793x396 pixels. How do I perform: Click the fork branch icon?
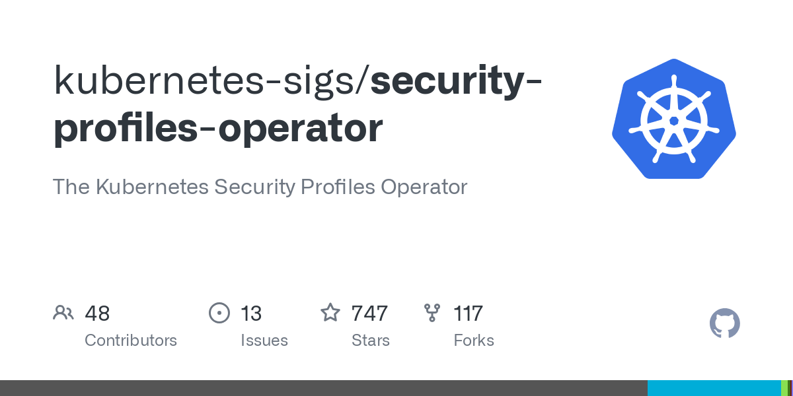tap(432, 313)
